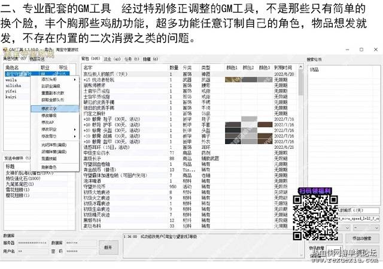Click the QR code image
383x269 pixels.
point(315,218)
